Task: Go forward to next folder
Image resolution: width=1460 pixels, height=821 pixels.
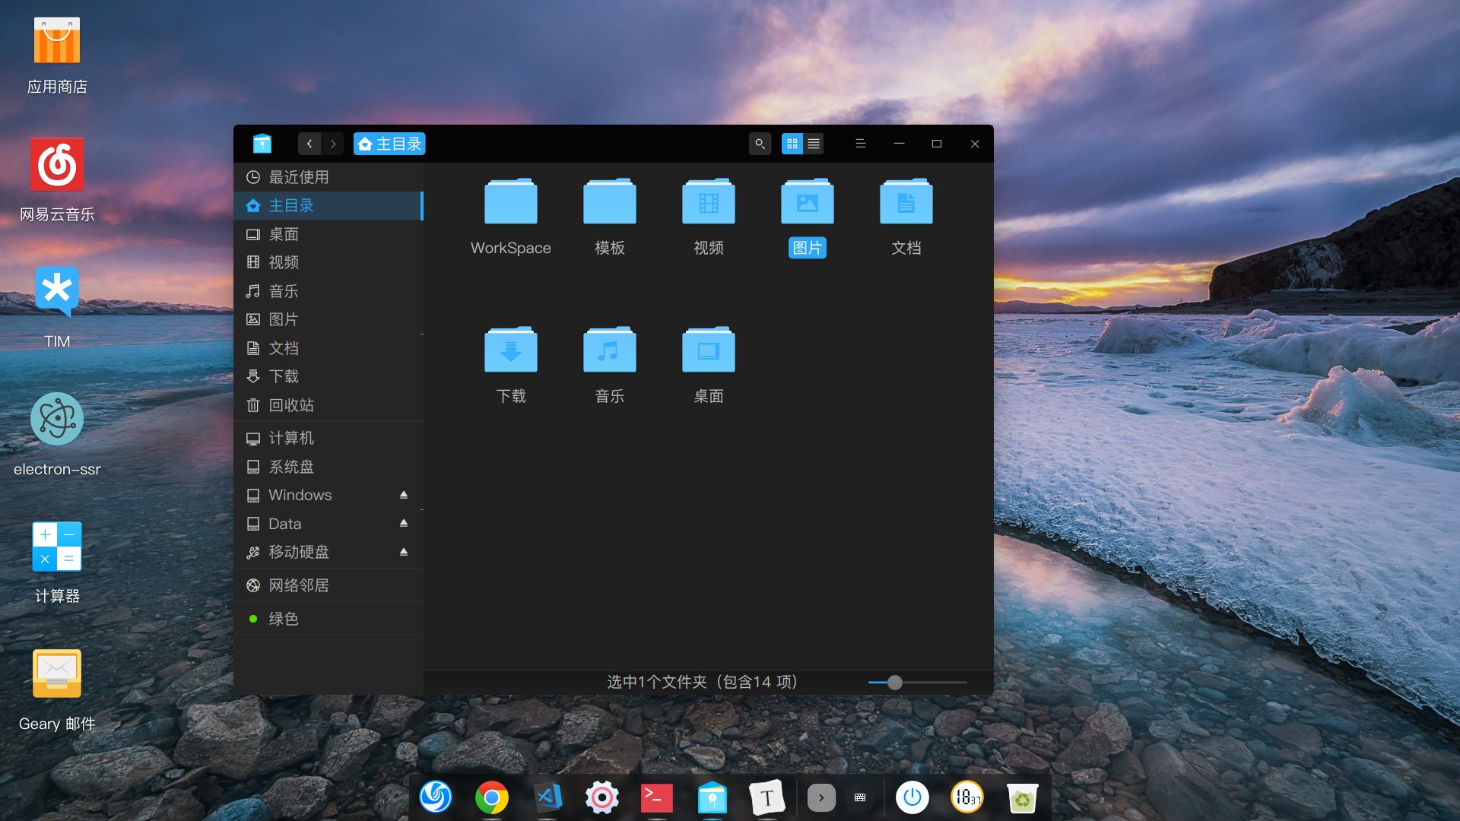Action: pos(332,144)
